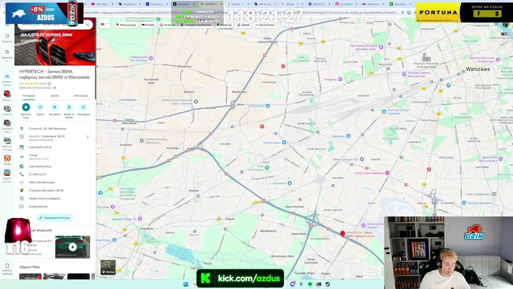
Task: Play the green BMW exhaust video thumbnail
Action: [73, 247]
